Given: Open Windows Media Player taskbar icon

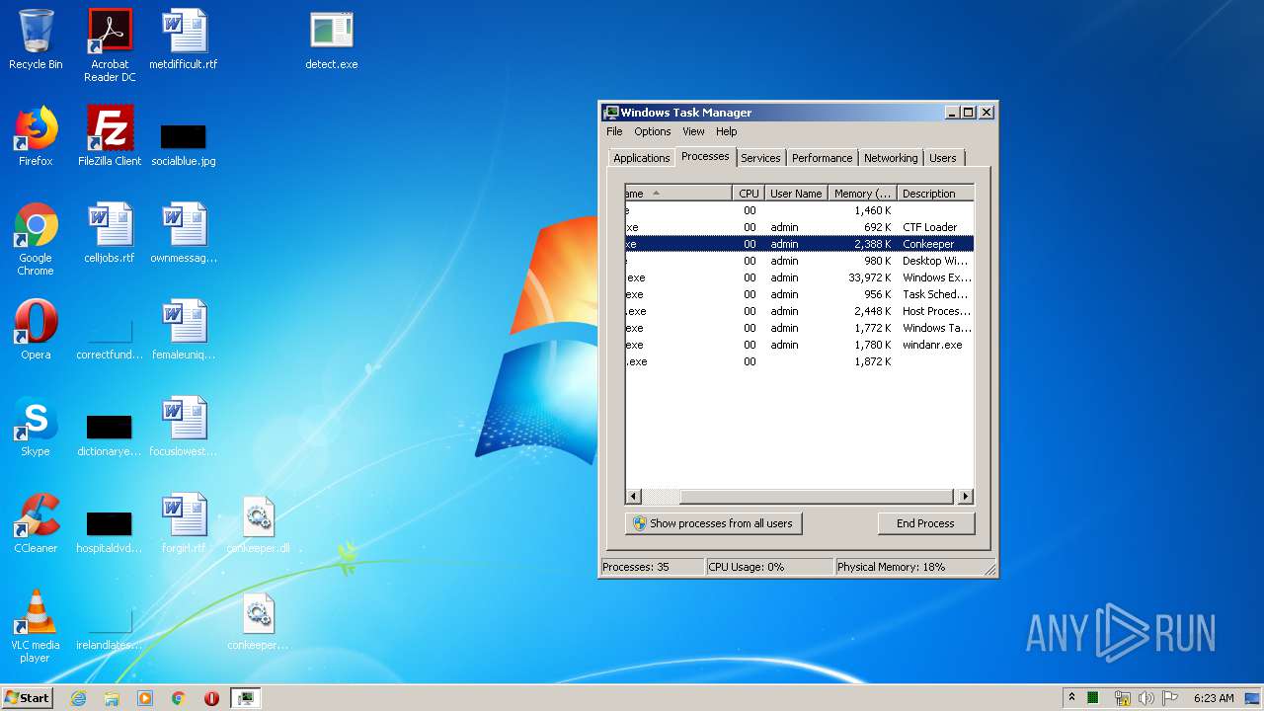Looking at the screenshot, I should [x=145, y=698].
